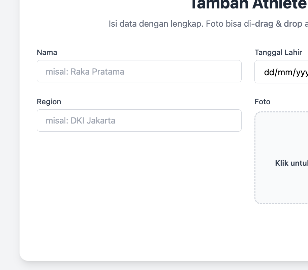
Task: Click the Tanggal Lahir label
Action: [x=278, y=52]
